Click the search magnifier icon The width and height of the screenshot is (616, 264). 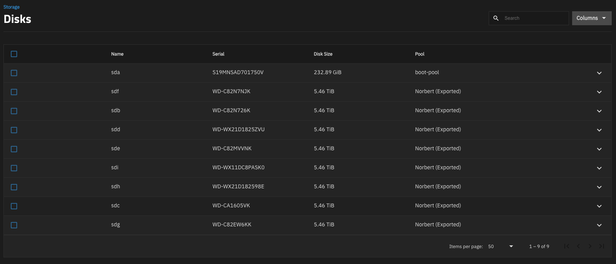(x=496, y=18)
